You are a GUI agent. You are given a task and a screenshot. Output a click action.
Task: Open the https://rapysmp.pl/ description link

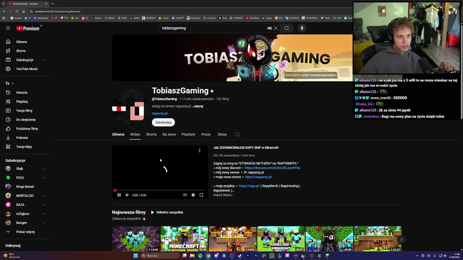click(259, 177)
